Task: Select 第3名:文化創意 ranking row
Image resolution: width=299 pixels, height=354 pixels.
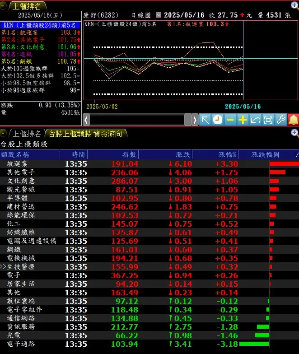Action: tap(41, 47)
